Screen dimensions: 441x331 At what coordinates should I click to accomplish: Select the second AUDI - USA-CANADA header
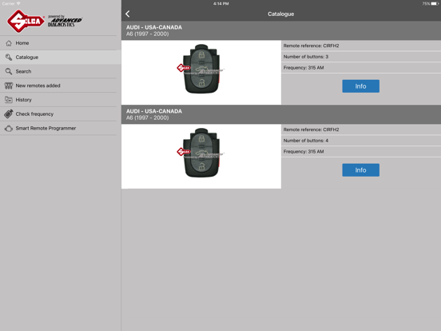[281, 114]
